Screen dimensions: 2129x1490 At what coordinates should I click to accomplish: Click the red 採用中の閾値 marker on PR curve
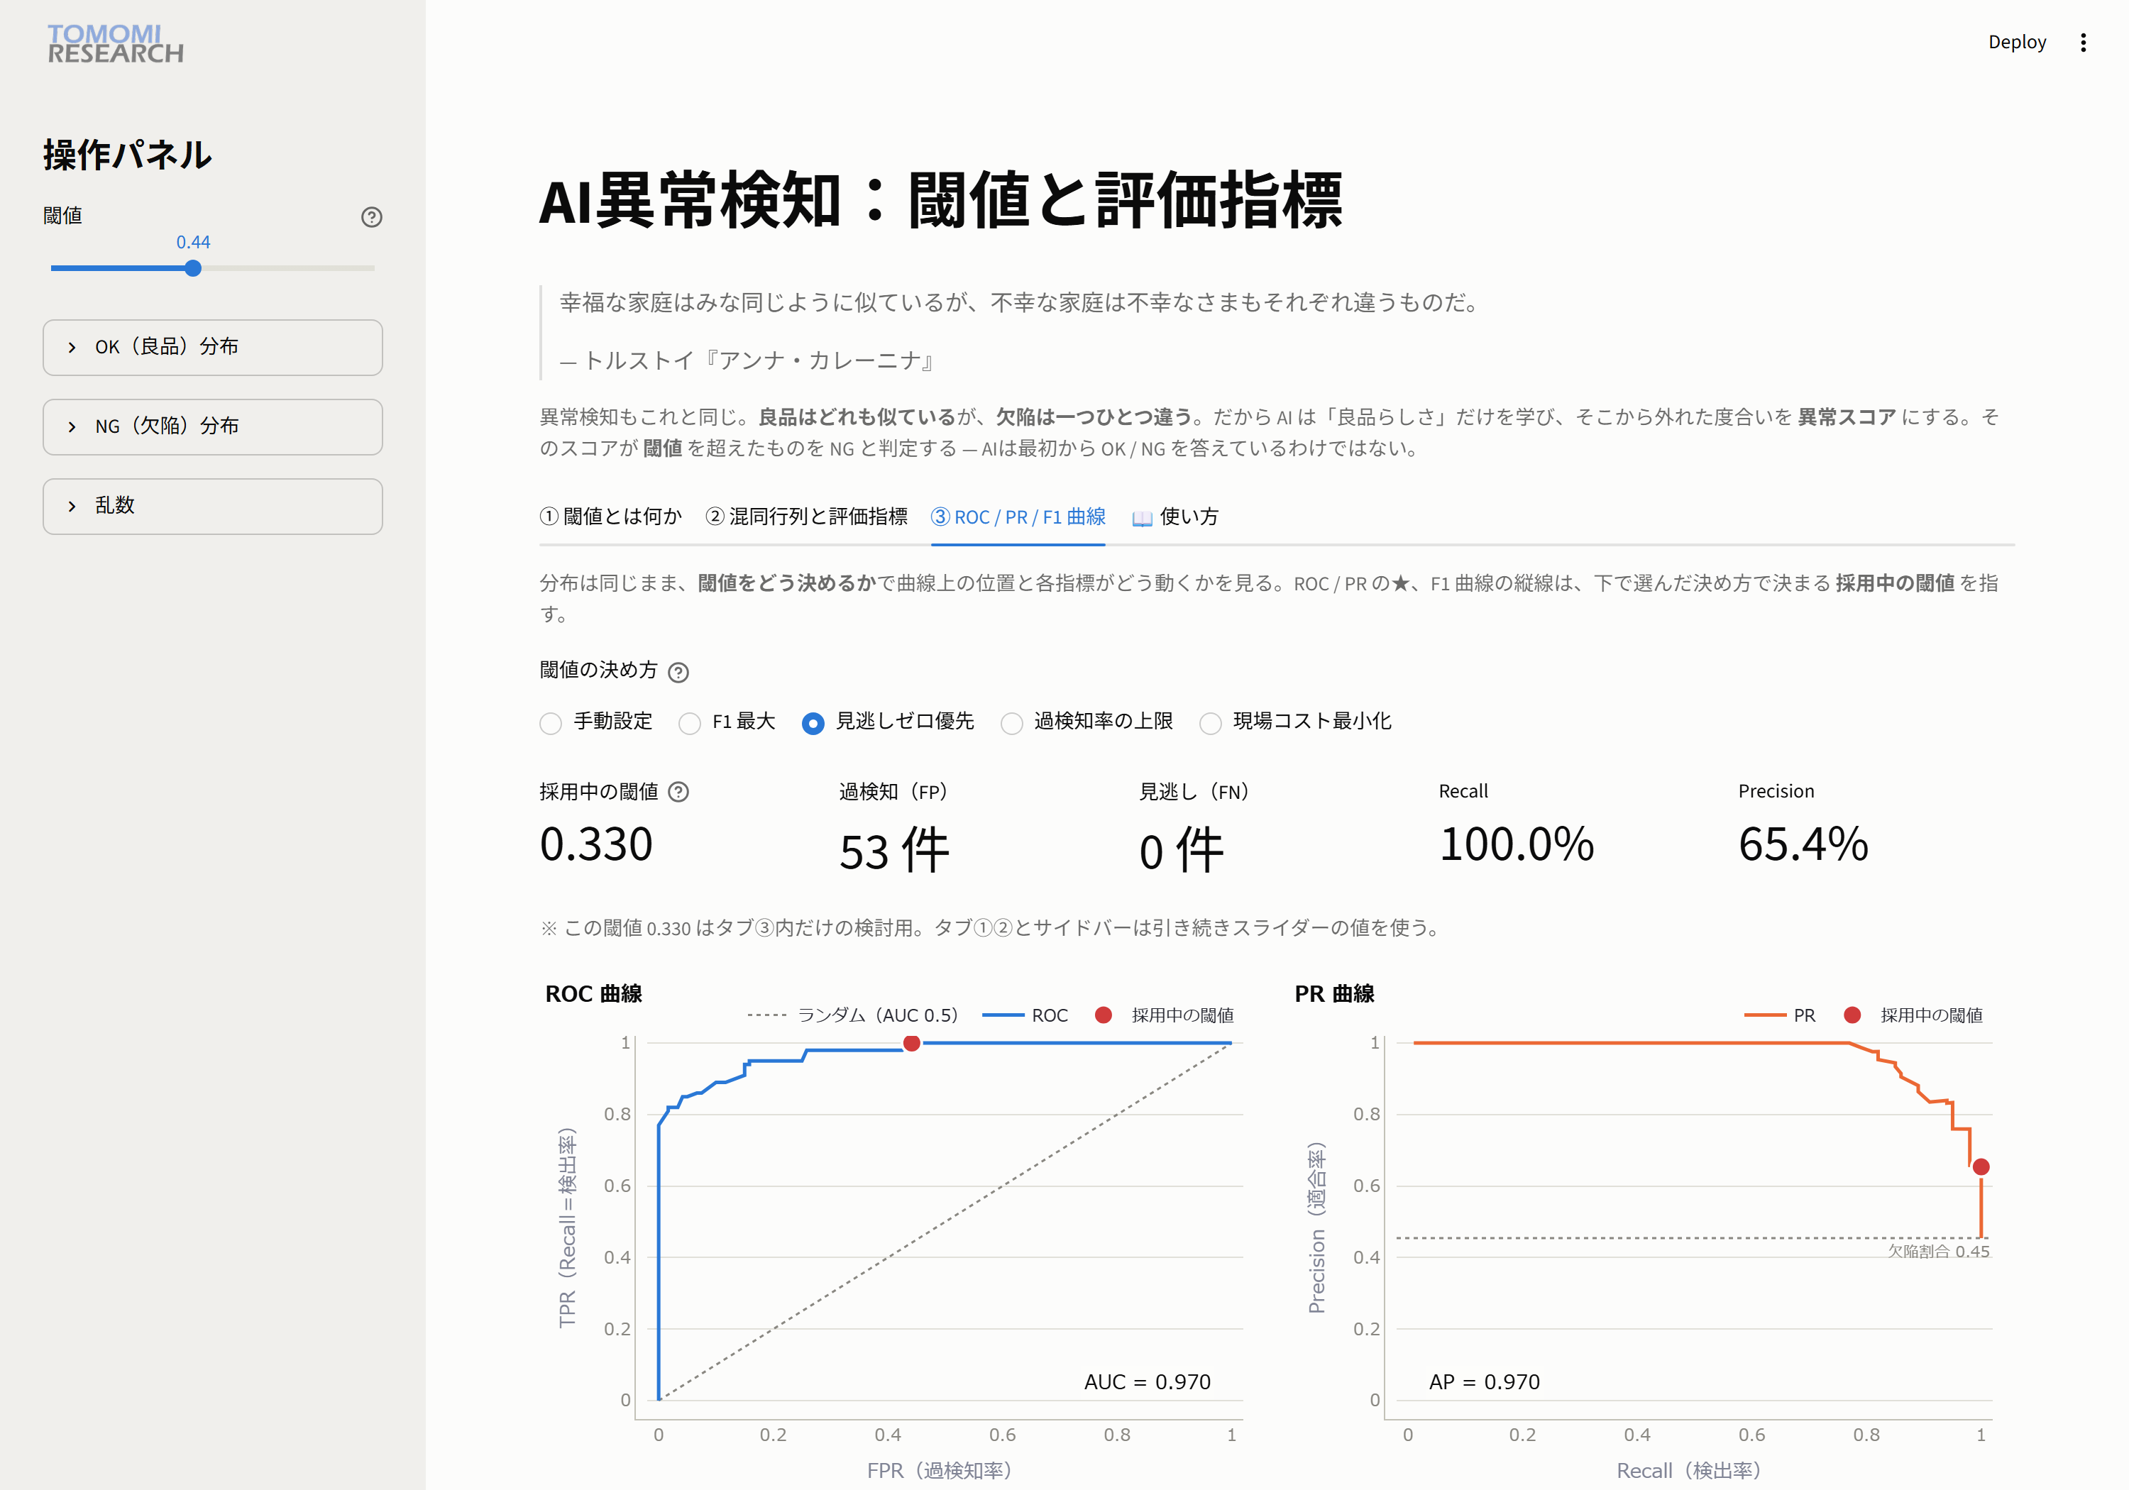pyautogui.click(x=1981, y=1166)
